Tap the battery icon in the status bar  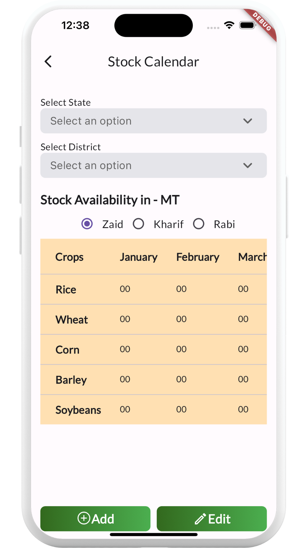[248, 25]
